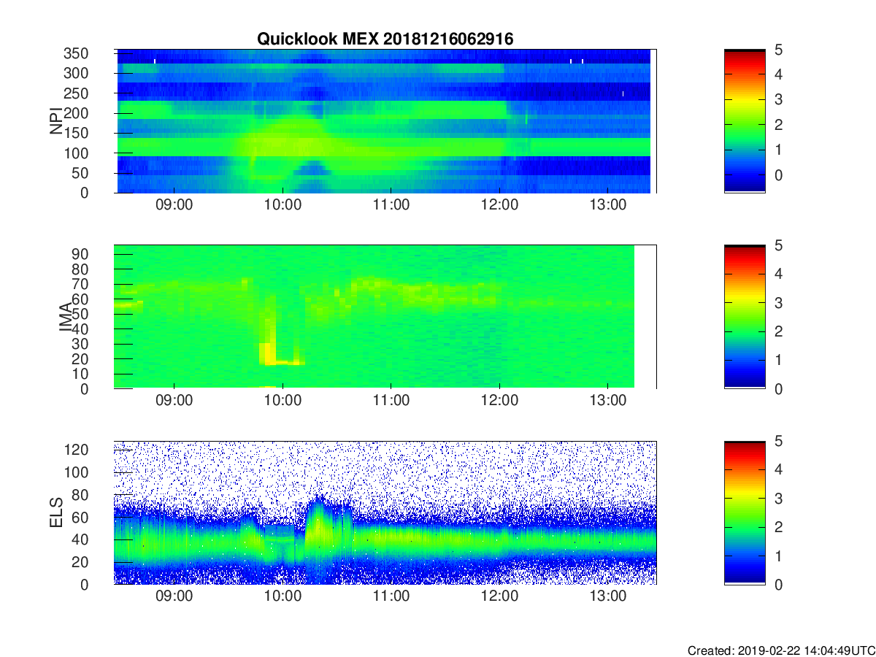
Task: Click the 12:00 tick under the ELS plot
Action: pyautogui.click(x=499, y=596)
